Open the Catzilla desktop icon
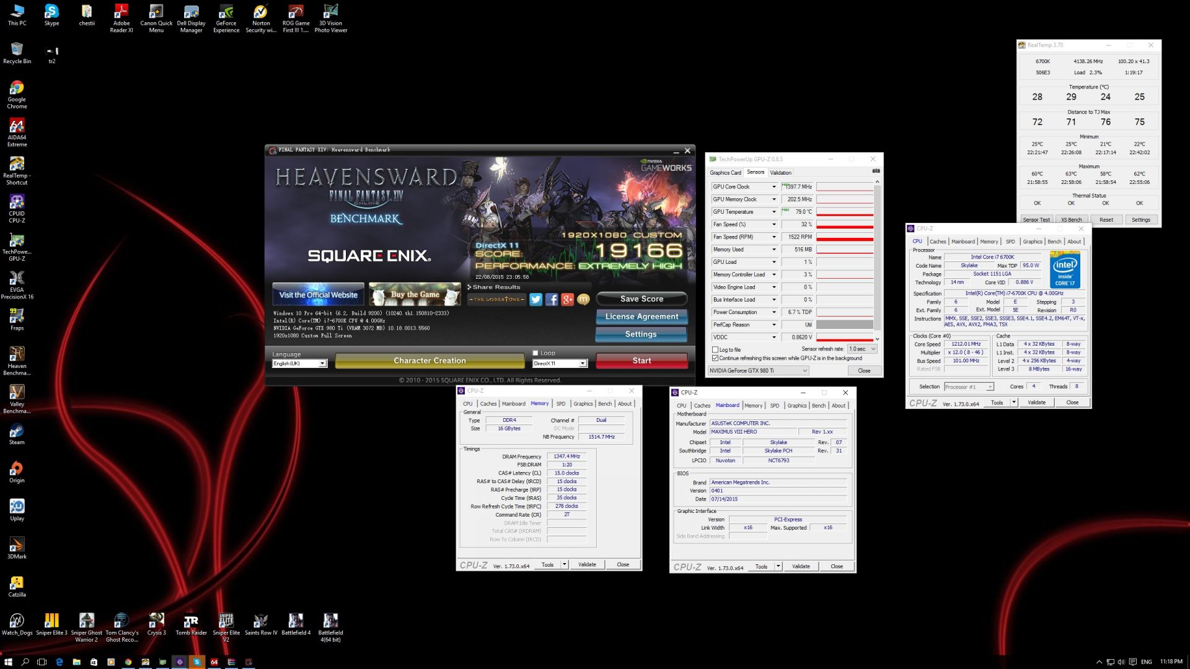 point(17,586)
